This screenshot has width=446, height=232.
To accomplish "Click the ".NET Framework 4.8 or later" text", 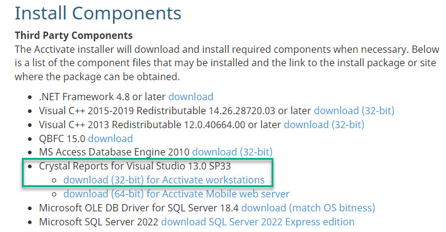I will tap(103, 97).
